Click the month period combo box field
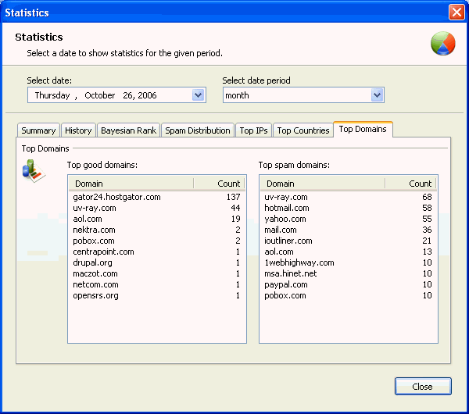Screen dimensions: 469x414 point(303,95)
